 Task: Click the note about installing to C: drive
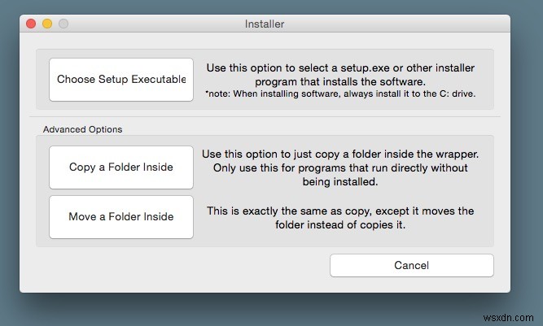point(339,95)
